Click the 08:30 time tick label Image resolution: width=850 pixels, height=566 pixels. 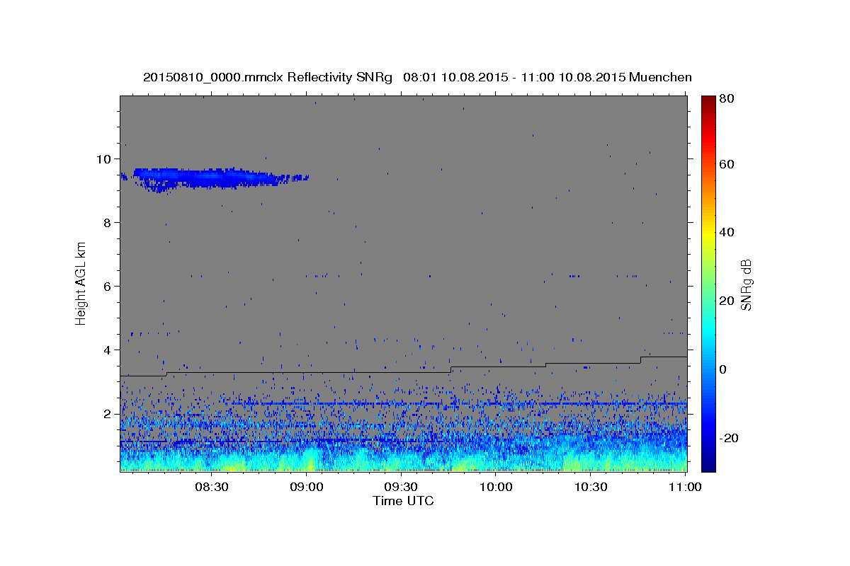pyautogui.click(x=212, y=487)
